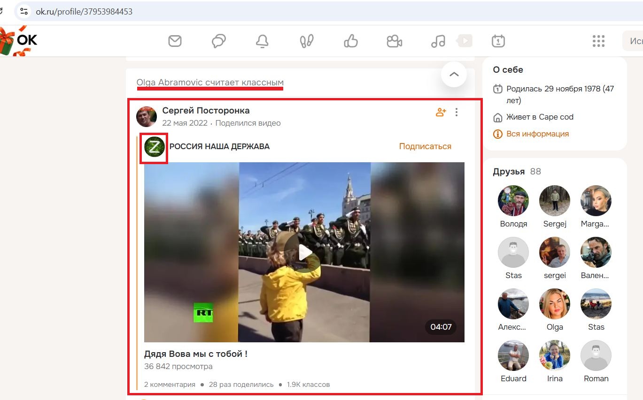The image size is (643, 400).
Task: Click the 22 мая 2022 post date
Action: pyautogui.click(x=185, y=123)
